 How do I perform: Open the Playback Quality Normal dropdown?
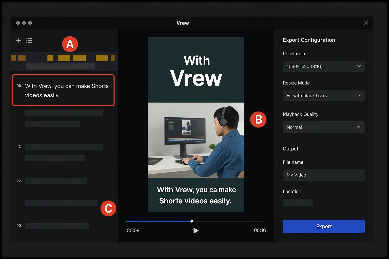pyautogui.click(x=324, y=127)
